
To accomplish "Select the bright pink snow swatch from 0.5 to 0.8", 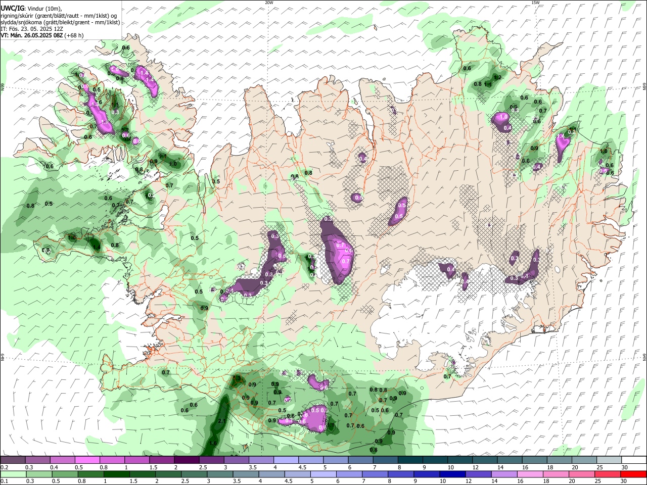I will pyautogui.click(x=87, y=460).
